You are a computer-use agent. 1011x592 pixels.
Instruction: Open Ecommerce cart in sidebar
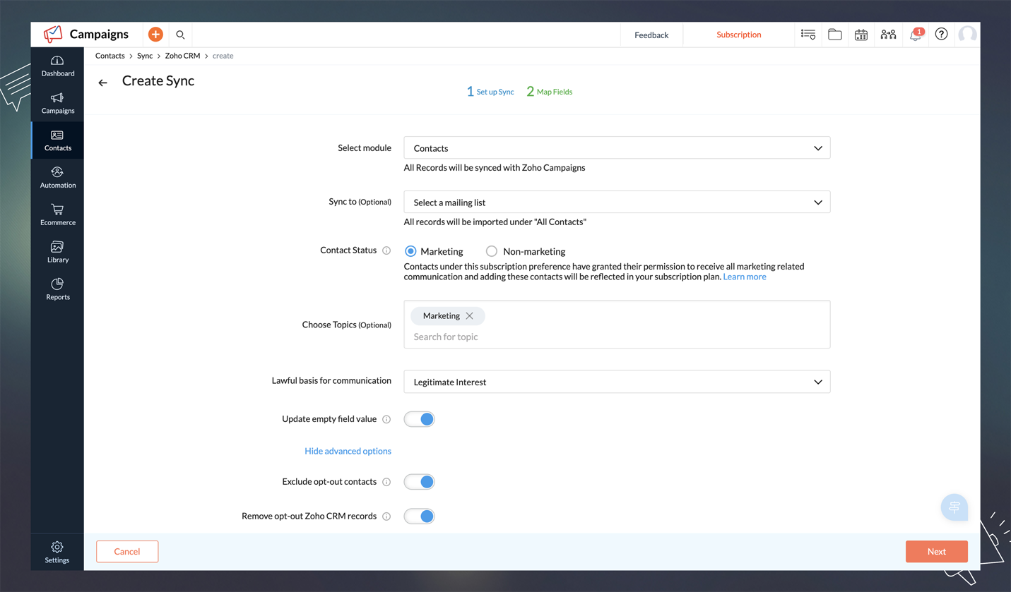pos(57,215)
